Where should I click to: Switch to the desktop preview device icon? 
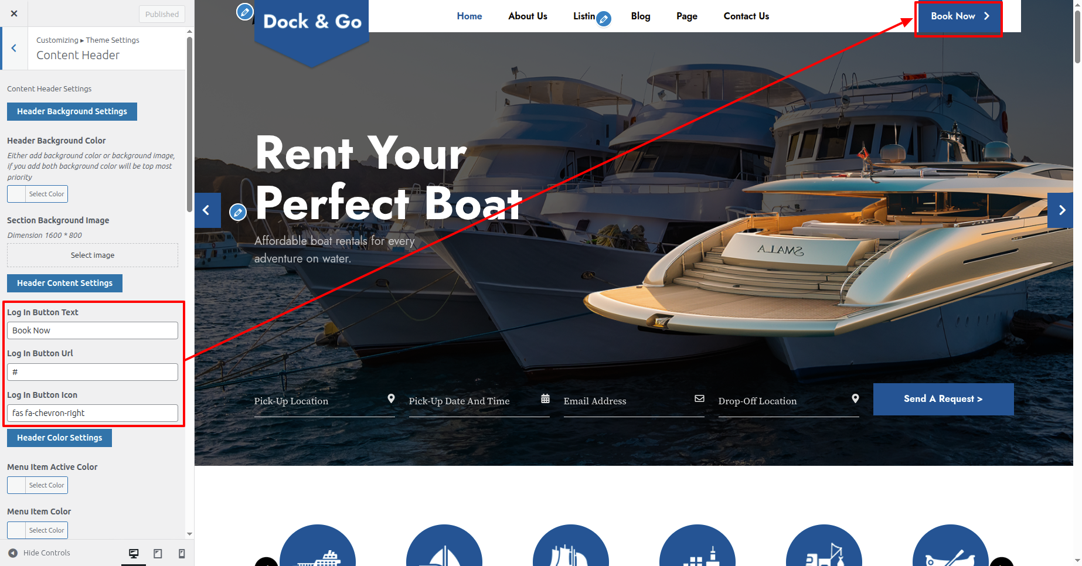pos(134,553)
